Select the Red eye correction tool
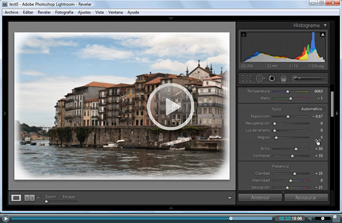 click(x=272, y=78)
